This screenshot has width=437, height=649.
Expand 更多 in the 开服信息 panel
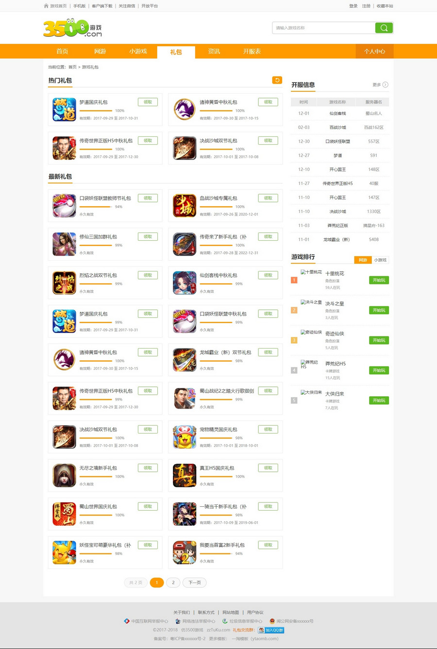coord(380,84)
